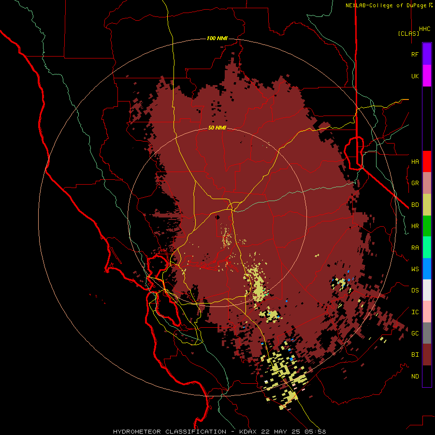Click the '[CLAS]' units label
The height and width of the screenshot is (435, 435).
408,33
